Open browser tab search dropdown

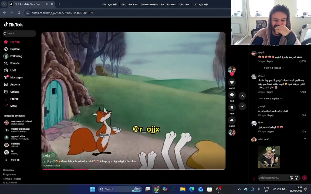4,4
